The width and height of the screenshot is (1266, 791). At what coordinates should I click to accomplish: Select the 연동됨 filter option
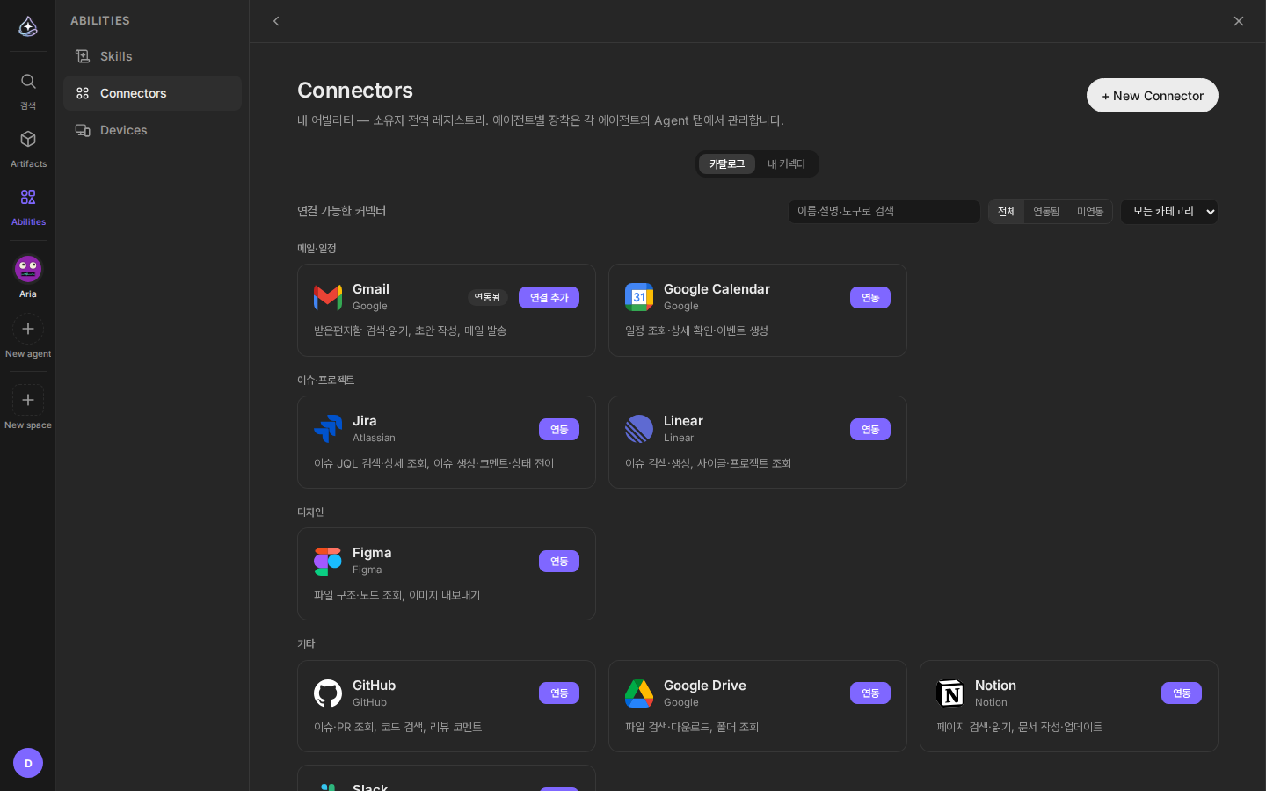pyautogui.click(x=1046, y=212)
